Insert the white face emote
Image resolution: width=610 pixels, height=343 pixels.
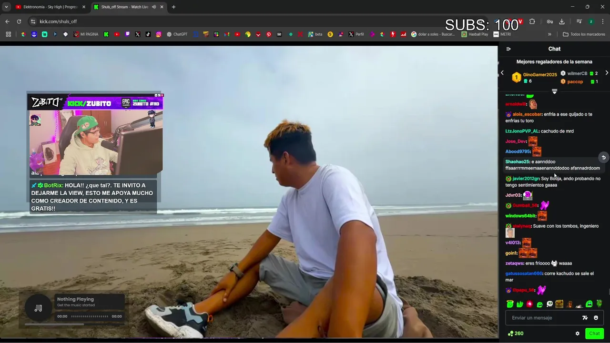(549, 304)
